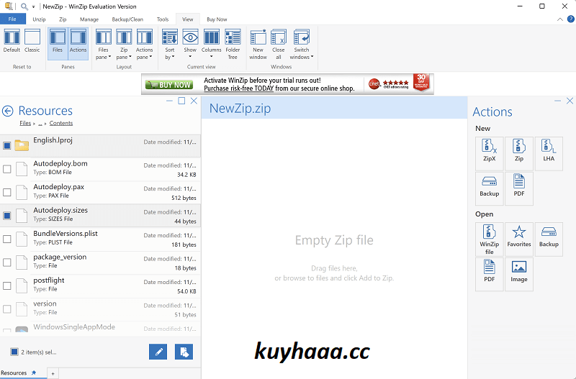Toggle the Actions pane button

pos(78,44)
